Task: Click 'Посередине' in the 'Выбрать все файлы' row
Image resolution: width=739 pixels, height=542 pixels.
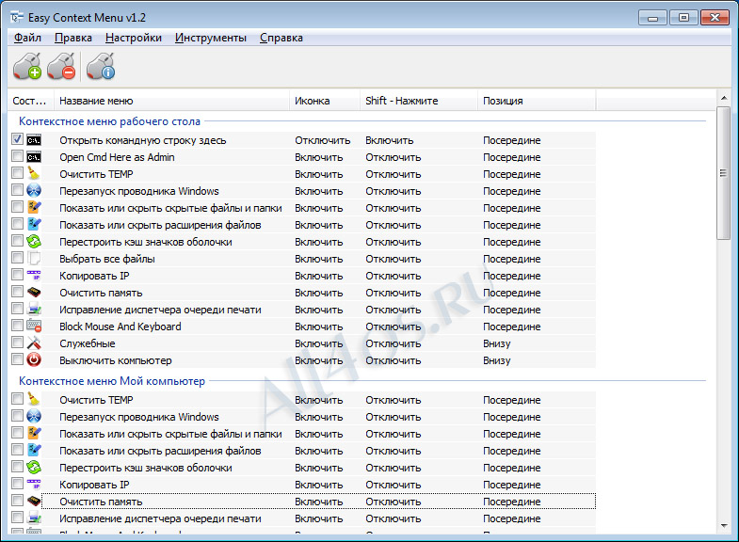Action: tap(512, 259)
